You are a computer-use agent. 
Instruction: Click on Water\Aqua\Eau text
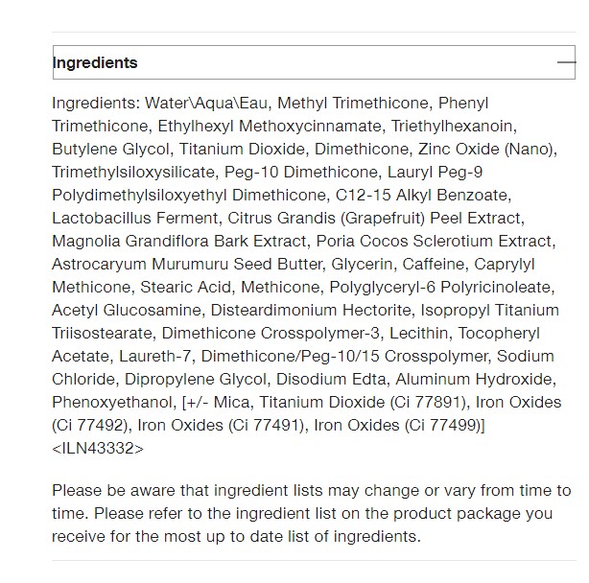coord(206,103)
